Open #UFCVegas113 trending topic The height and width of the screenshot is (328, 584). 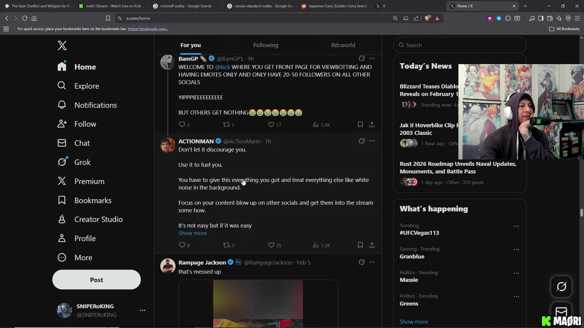pos(419,233)
